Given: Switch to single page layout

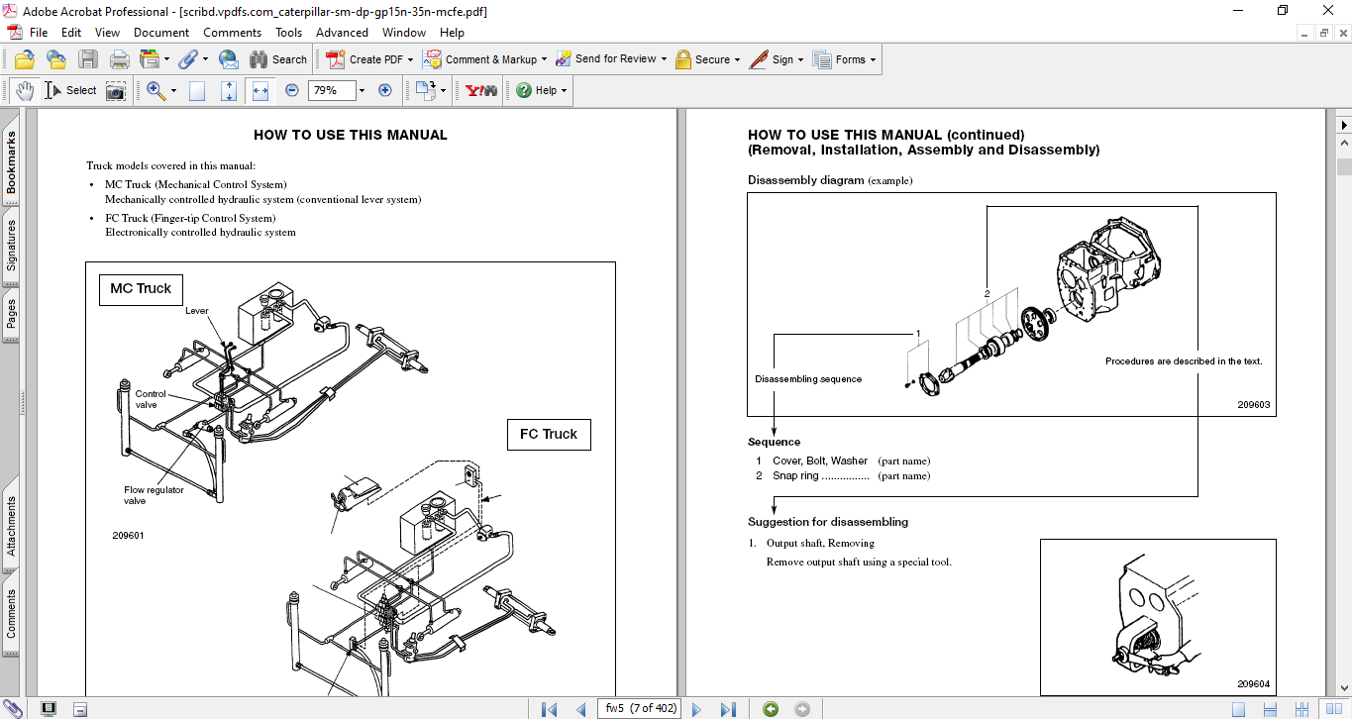Looking at the screenshot, I should (x=1238, y=709).
